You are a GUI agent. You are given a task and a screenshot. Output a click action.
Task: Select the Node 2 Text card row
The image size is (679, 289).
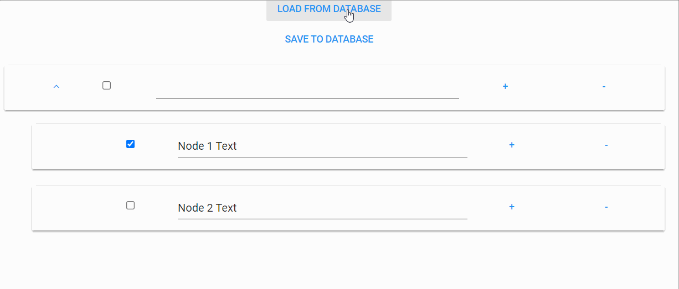pos(348,208)
